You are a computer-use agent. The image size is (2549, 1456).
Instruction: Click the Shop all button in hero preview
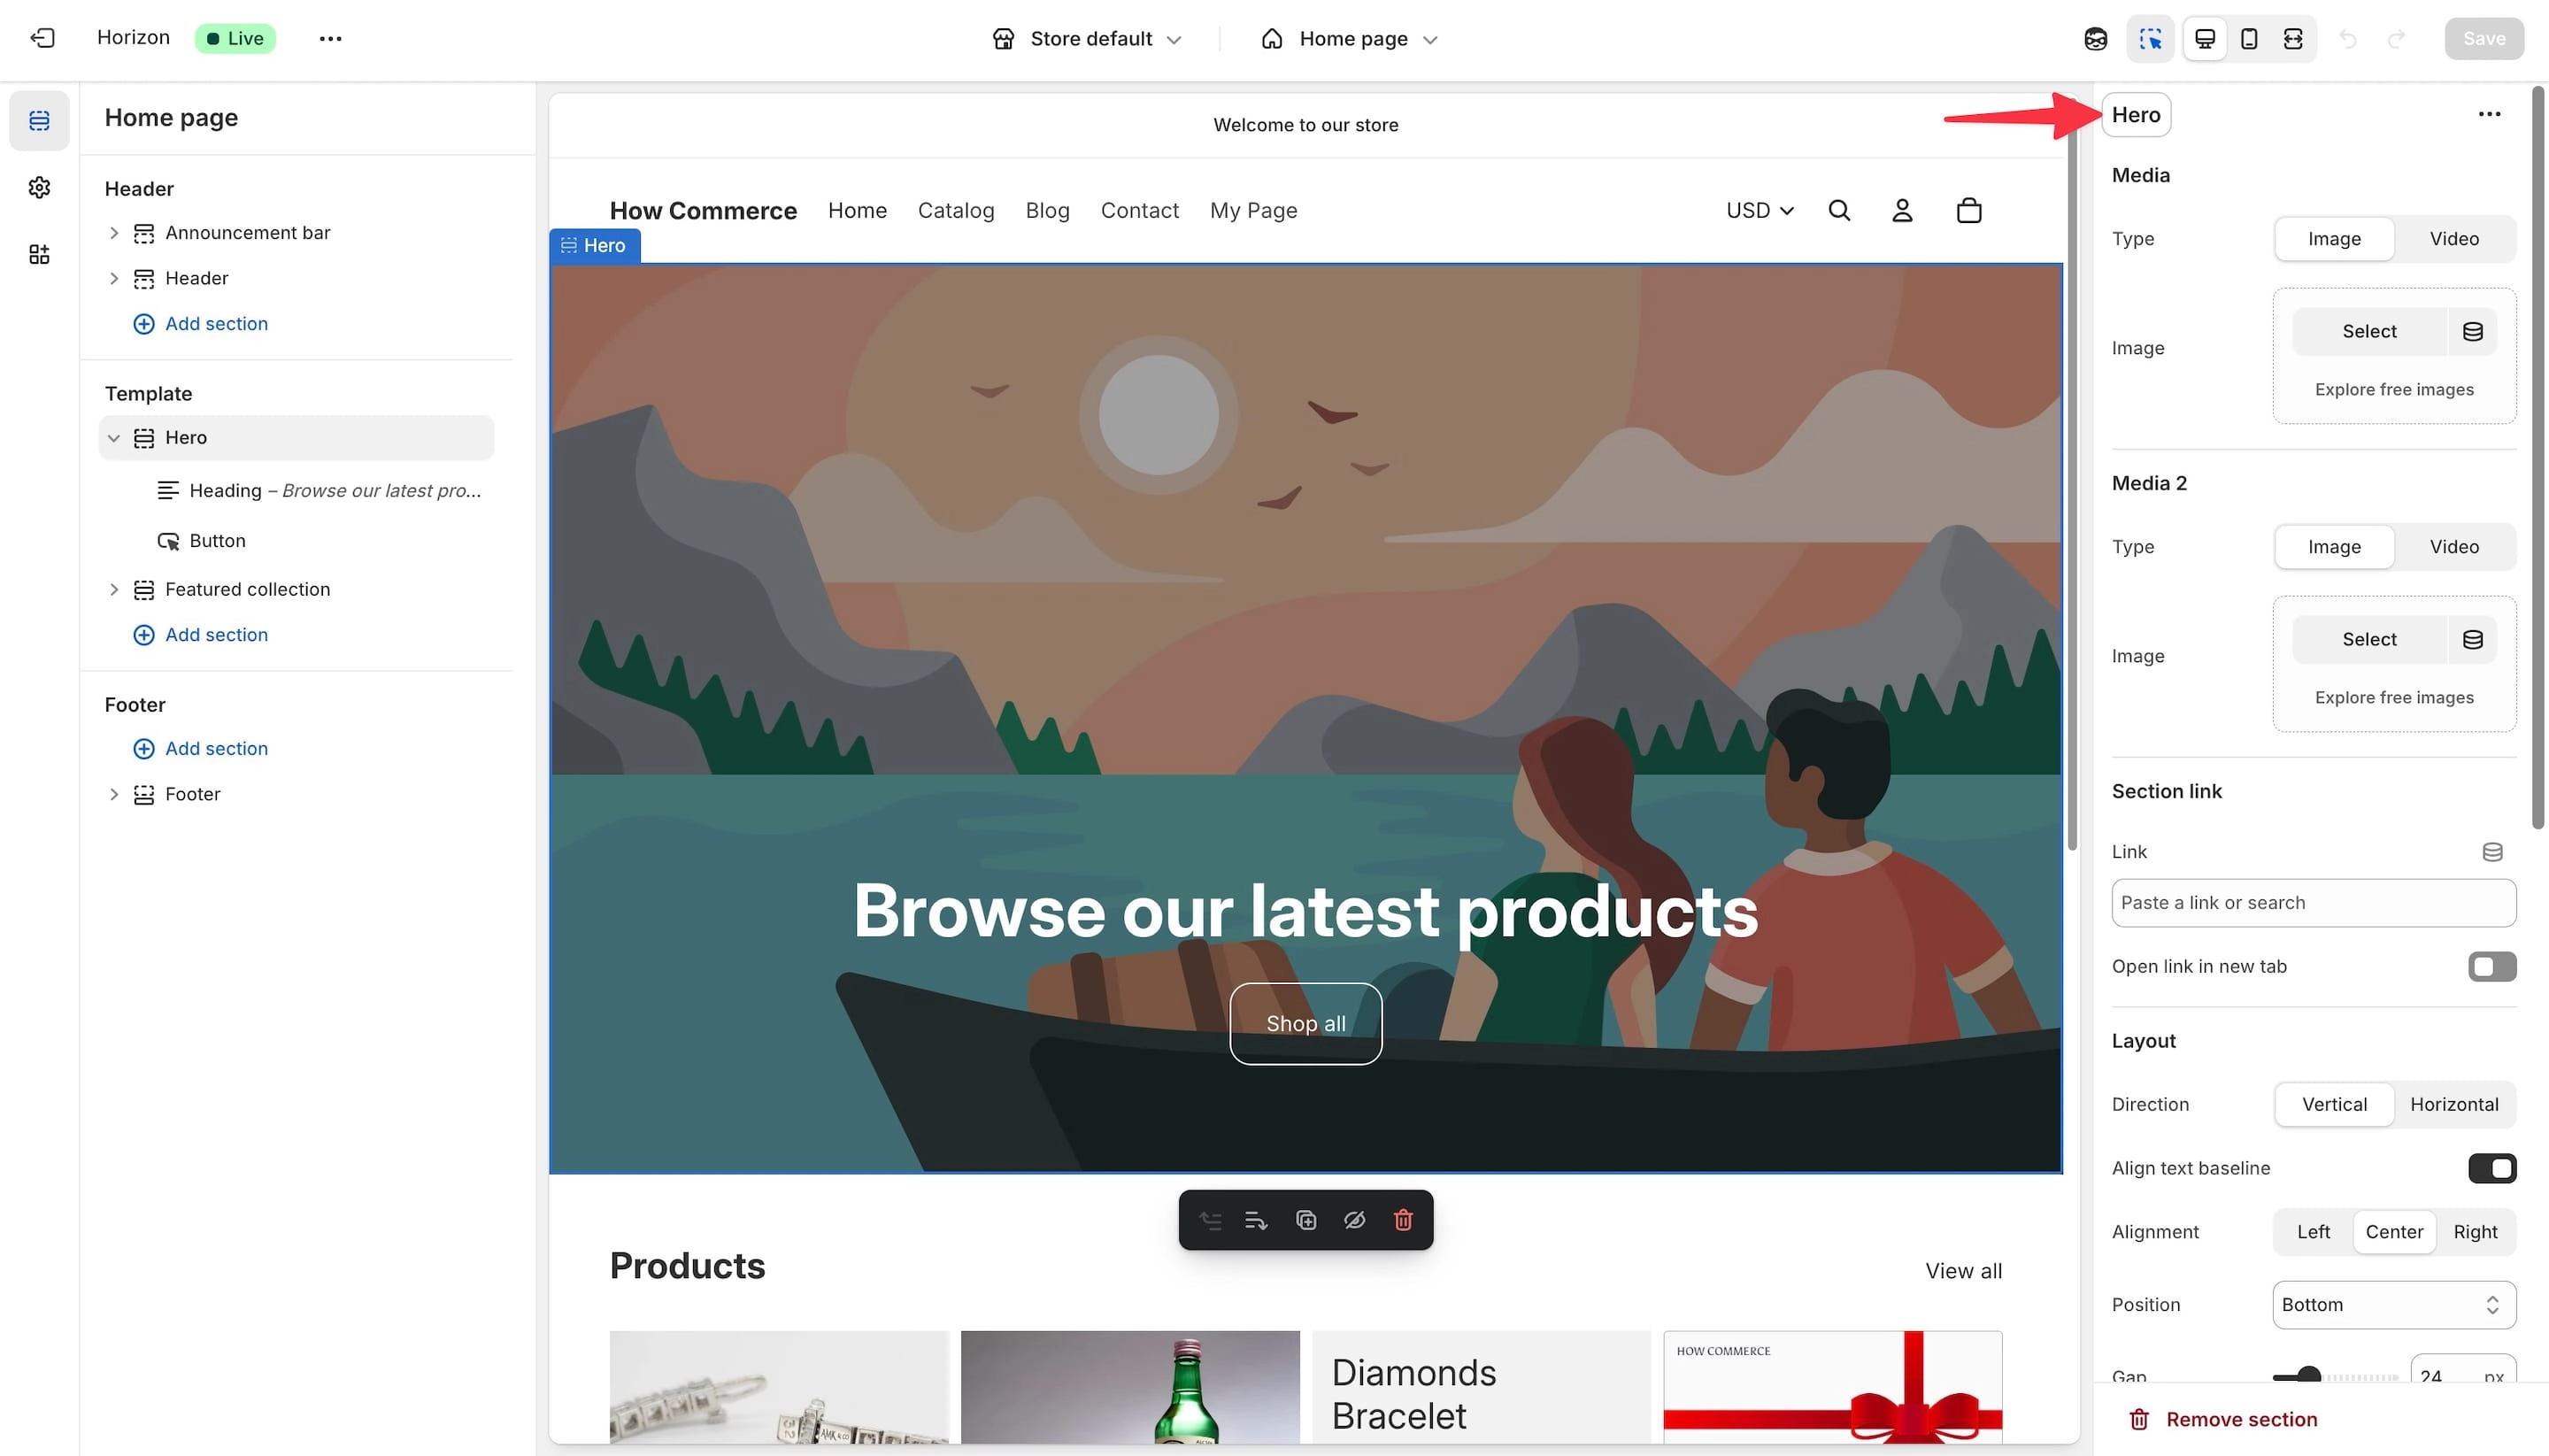click(x=1306, y=1024)
